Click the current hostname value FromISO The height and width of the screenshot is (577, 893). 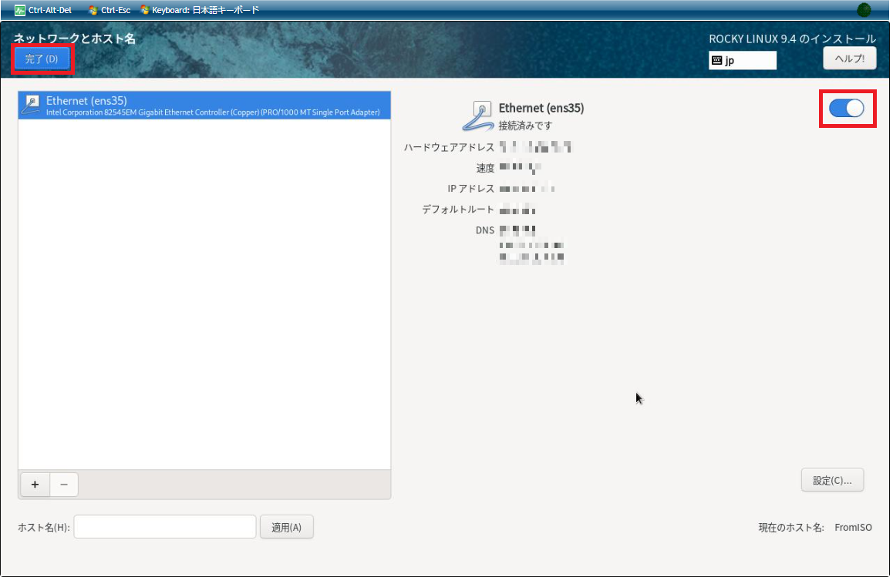[853, 528]
